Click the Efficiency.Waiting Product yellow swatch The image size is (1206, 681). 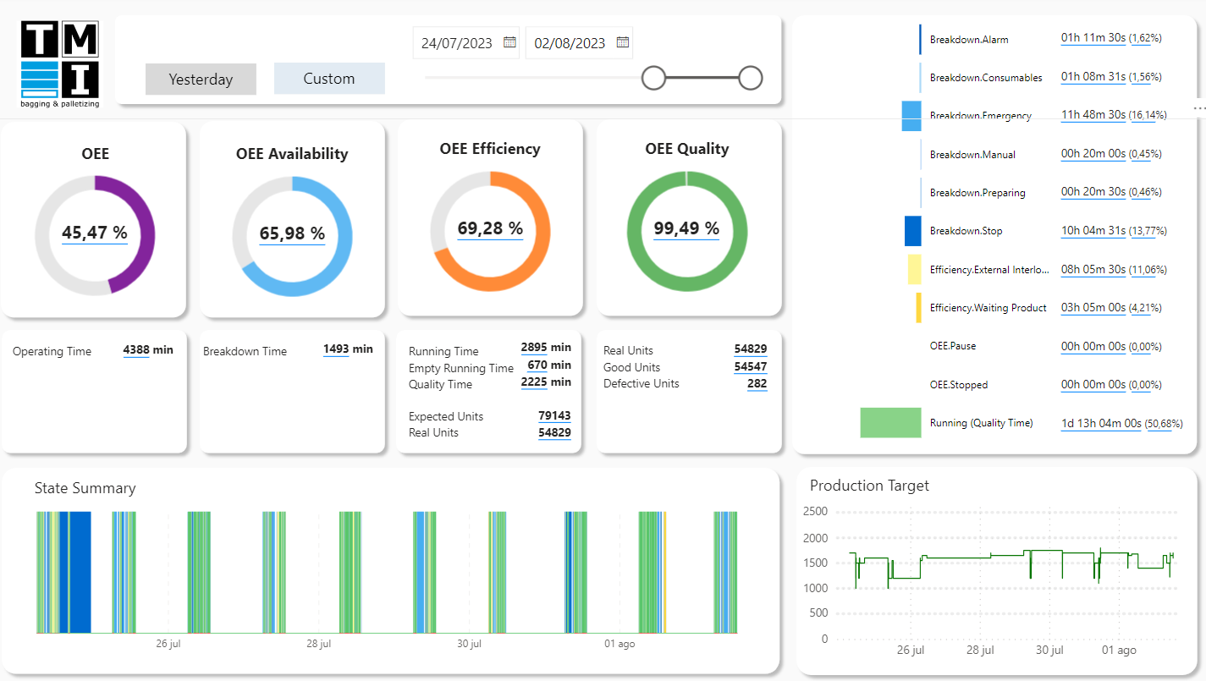pyautogui.click(x=919, y=307)
